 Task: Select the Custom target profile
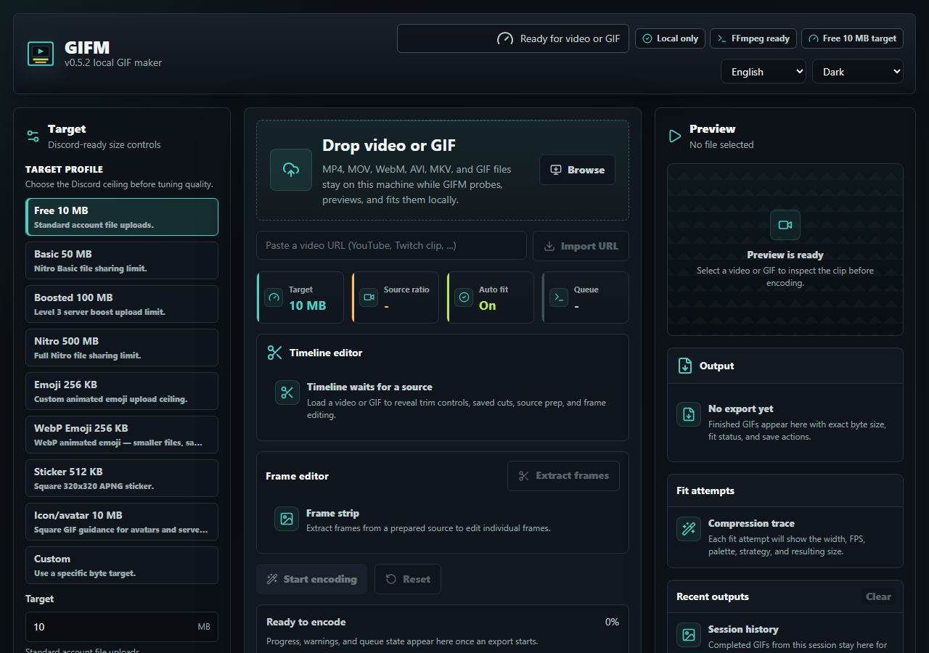pos(122,565)
